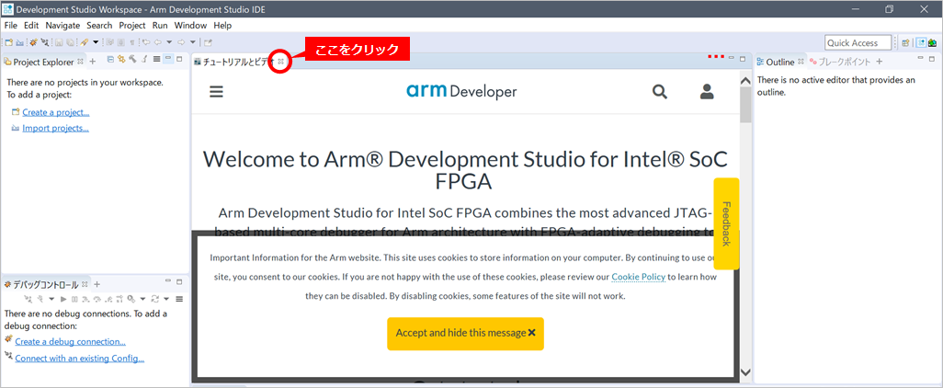
Task: Click the Save icon in main toolbar
Action: pos(59,42)
